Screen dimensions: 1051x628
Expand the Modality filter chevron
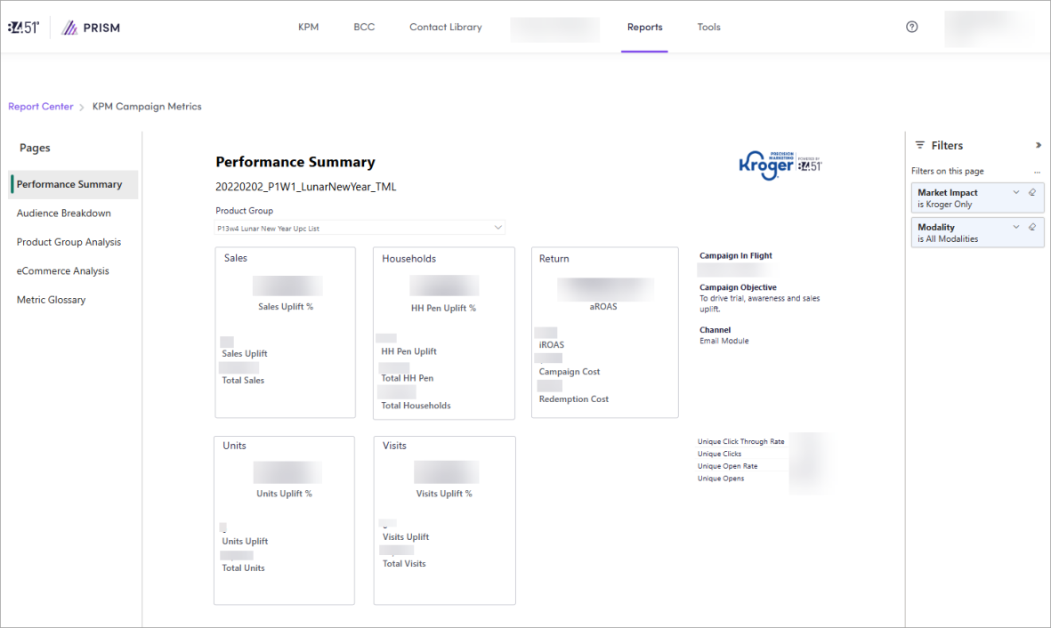1016,227
